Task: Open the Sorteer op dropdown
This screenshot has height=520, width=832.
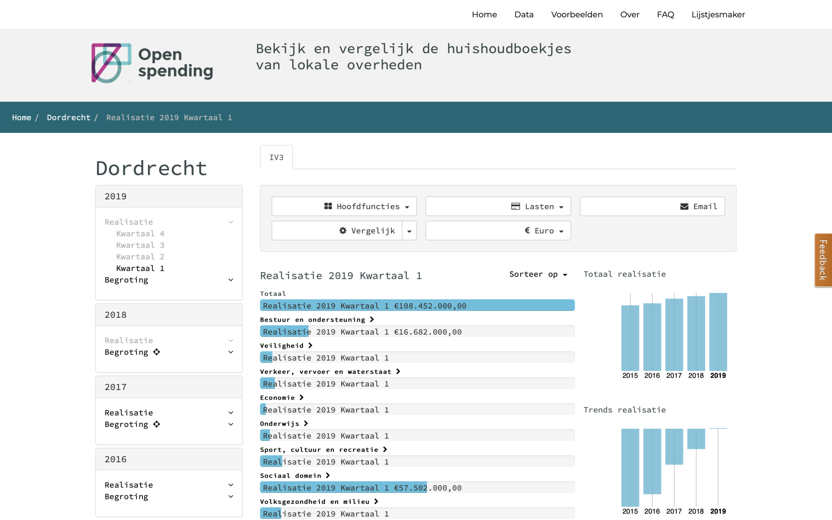Action: (538, 274)
